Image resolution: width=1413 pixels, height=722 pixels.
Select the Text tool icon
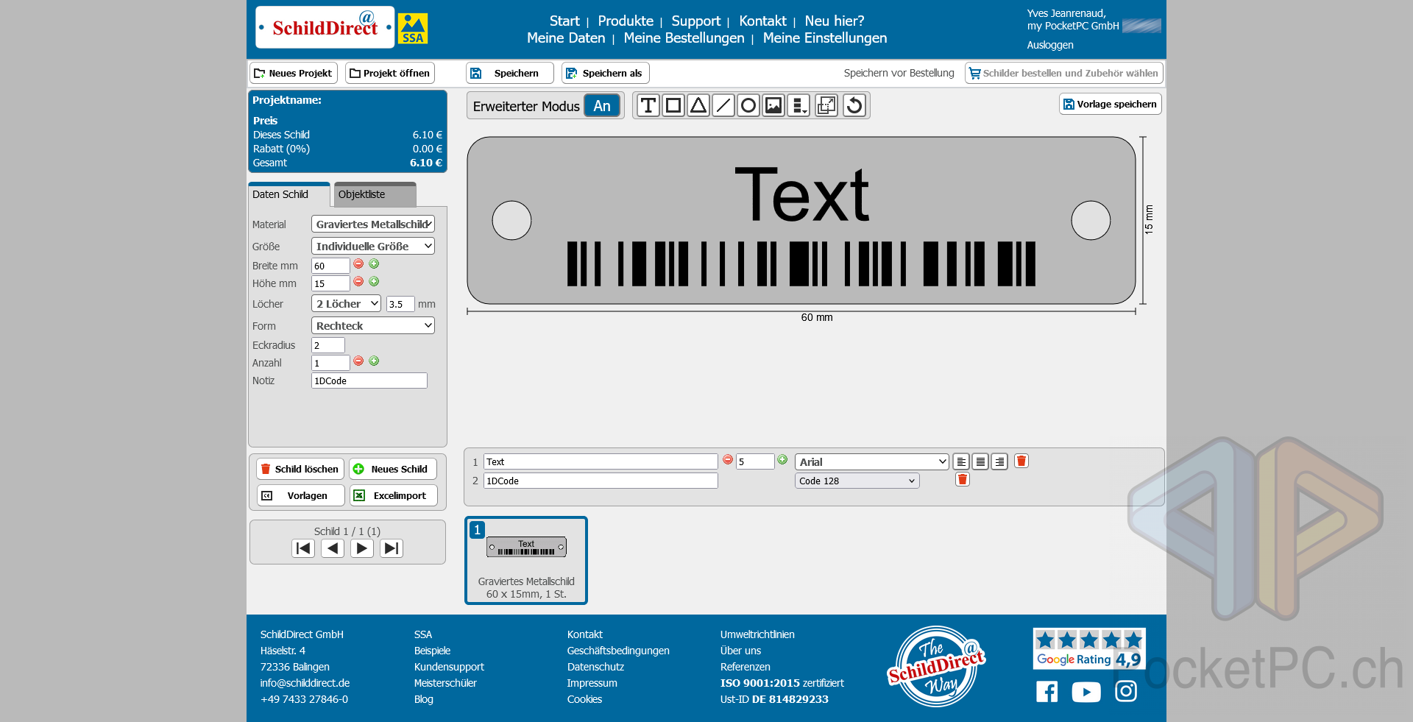tap(648, 105)
